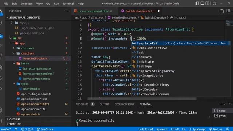This screenshot has width=233, height=131.
Task: Switch to home.component.html tab
Action: click(95, 11)
